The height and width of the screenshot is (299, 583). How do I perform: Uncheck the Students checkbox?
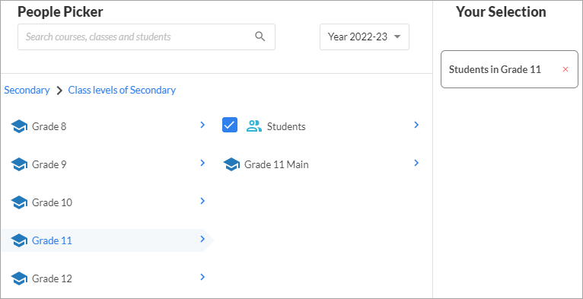pyautogui.click(x=230, y=125)
